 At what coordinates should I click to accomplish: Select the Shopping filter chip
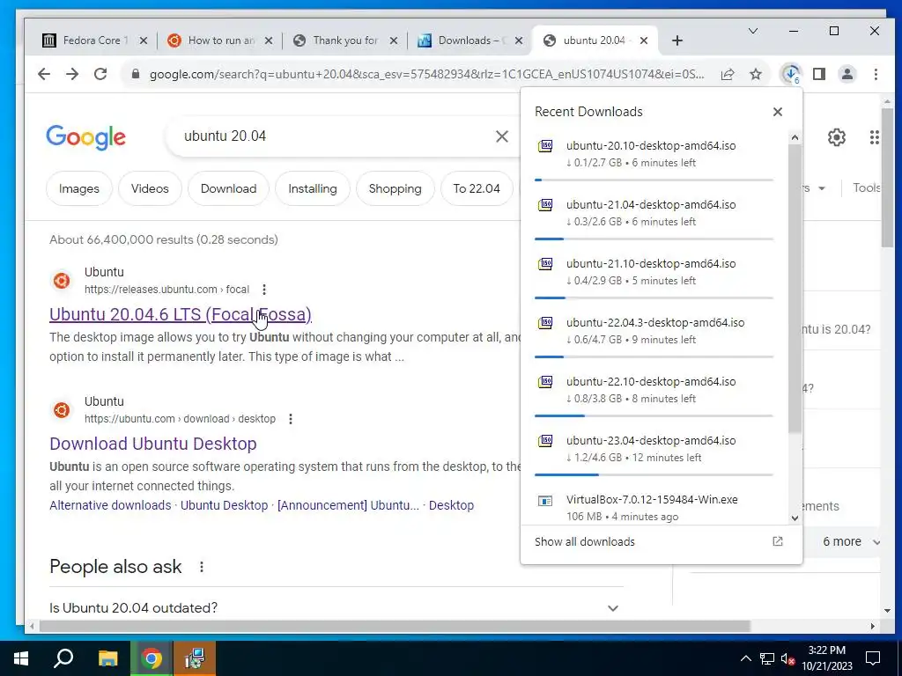[x=395, y=188]
